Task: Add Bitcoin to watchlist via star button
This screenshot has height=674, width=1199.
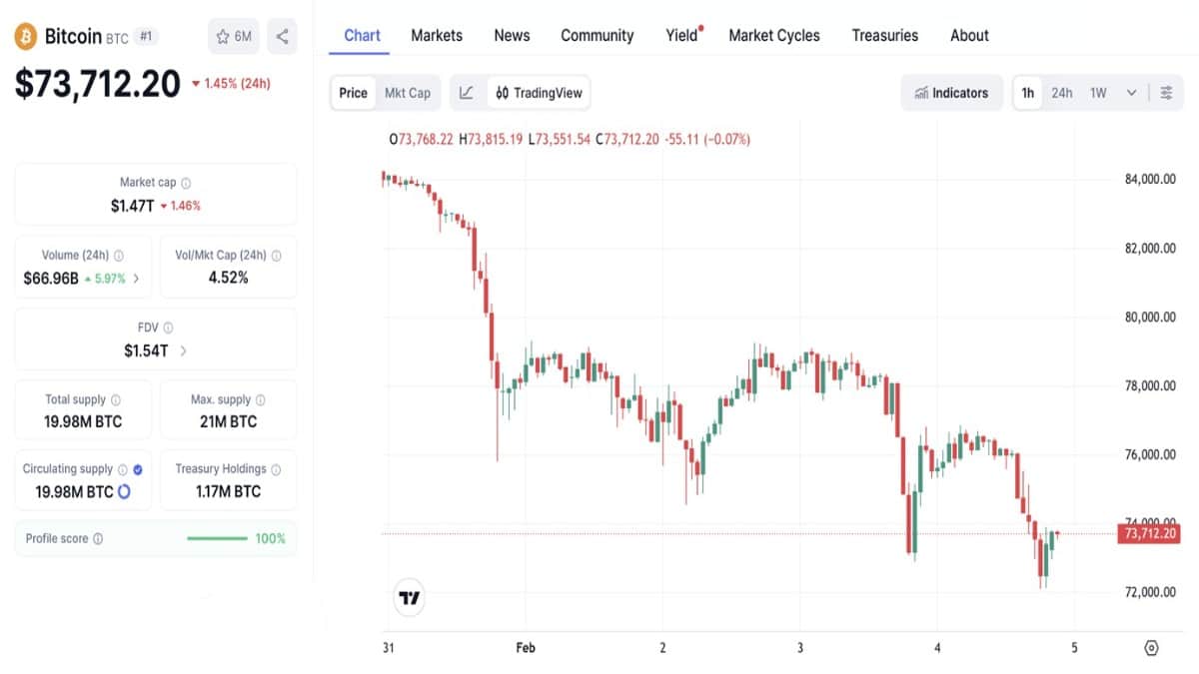Action: [x=232, y=36]
